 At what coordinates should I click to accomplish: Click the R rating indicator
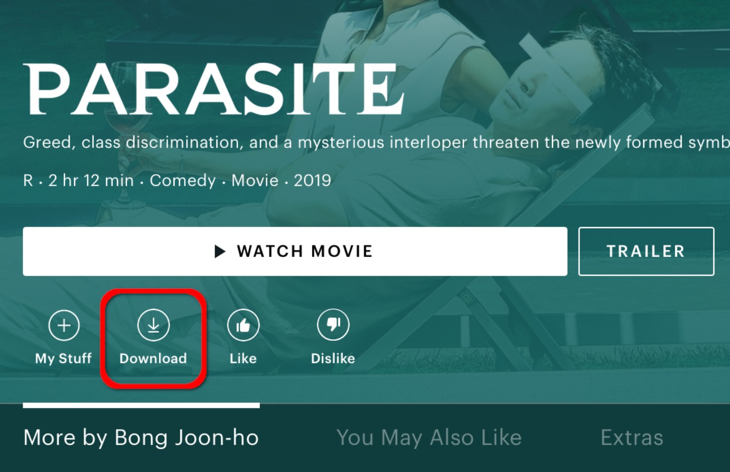(28, 180)
